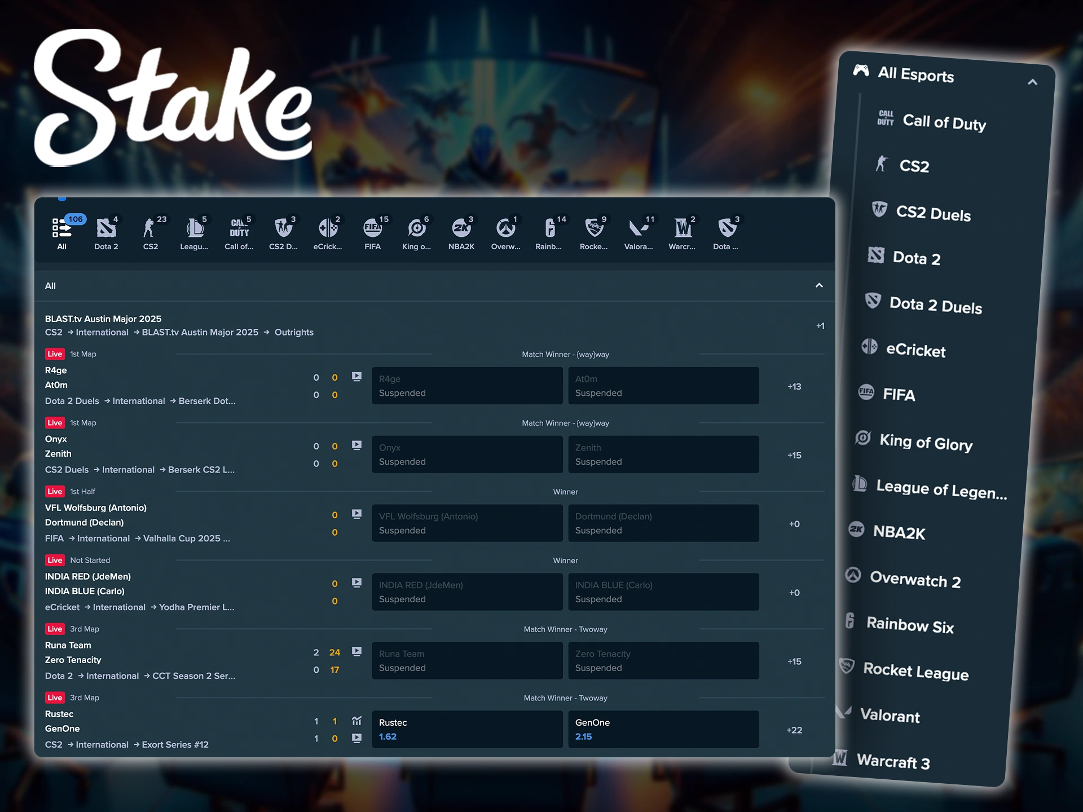Bet on Rustec at 1.62 odds
The image size is (1083, 812).
coord(467,730)
